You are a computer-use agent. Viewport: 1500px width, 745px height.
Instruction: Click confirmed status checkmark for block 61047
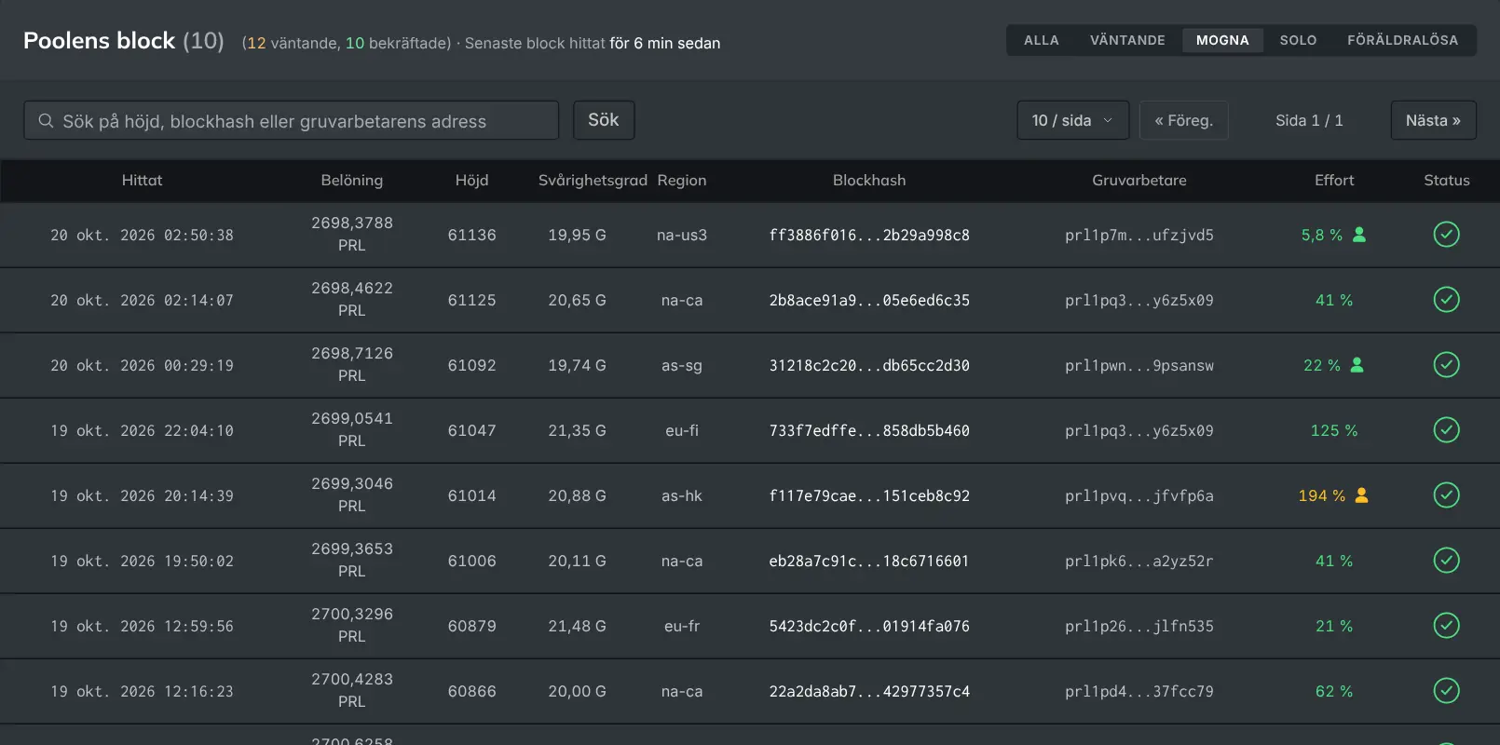pos(1446,430)
